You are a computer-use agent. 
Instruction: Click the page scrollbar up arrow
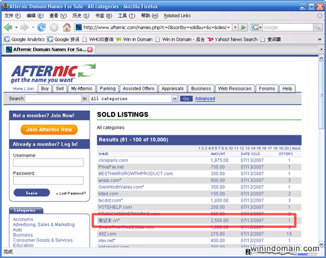coord(321,58)
